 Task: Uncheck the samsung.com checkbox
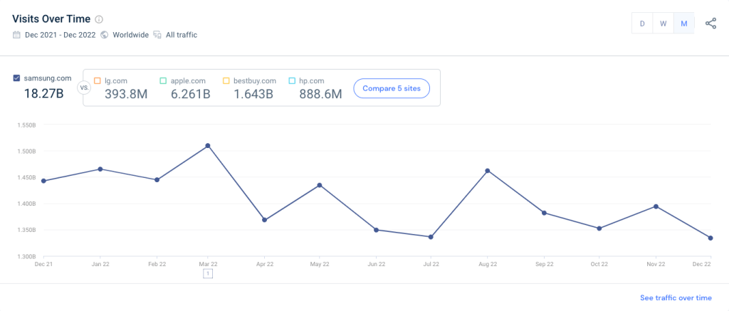(17, 78)
